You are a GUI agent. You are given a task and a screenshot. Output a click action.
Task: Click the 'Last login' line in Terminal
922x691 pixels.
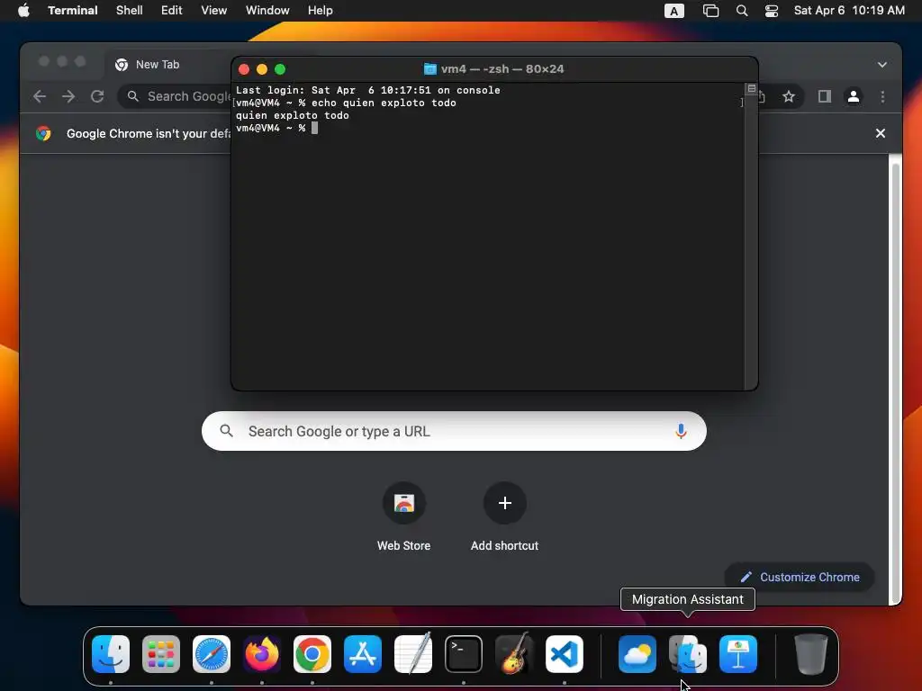(x=368, y=90)
